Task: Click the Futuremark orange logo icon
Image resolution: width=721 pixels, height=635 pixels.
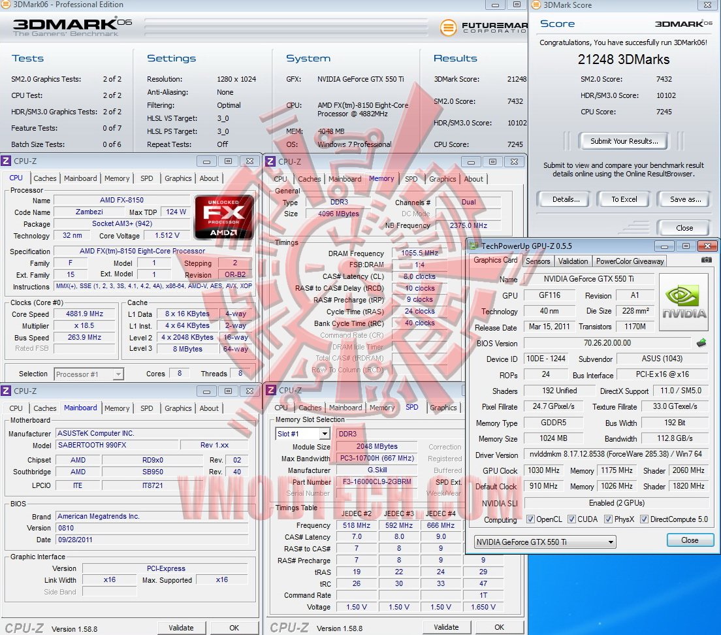Action: pos(448,27)
